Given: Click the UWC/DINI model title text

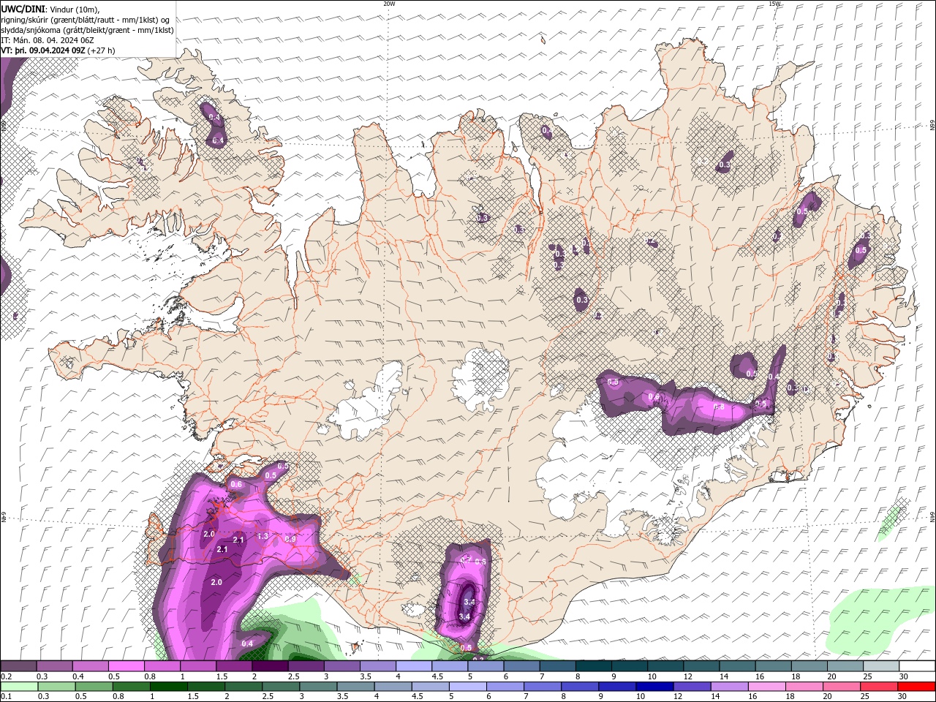Looking at the screenshot, I should (23, 9).
